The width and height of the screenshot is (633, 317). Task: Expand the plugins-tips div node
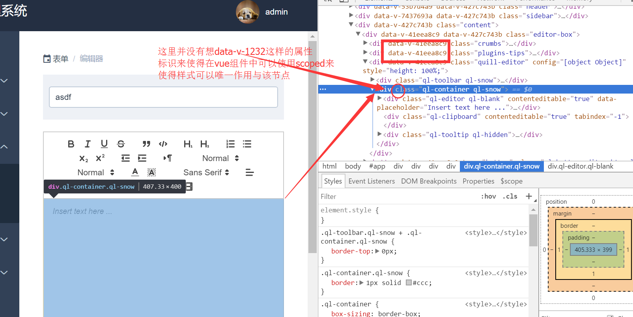(366, 52)
